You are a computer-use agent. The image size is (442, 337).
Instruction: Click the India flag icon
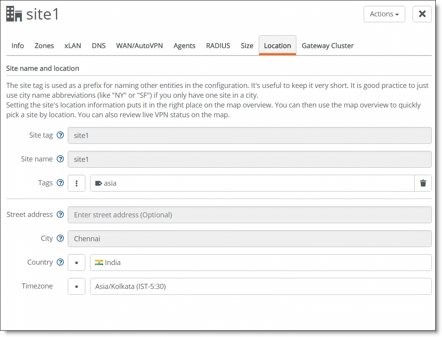point(99,263)
